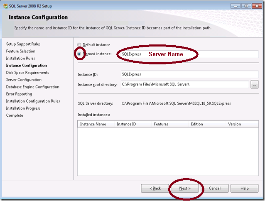Sort by Instance Name column header
The height and width of the screenshot is (201, 265).
[x=96, y=124]
